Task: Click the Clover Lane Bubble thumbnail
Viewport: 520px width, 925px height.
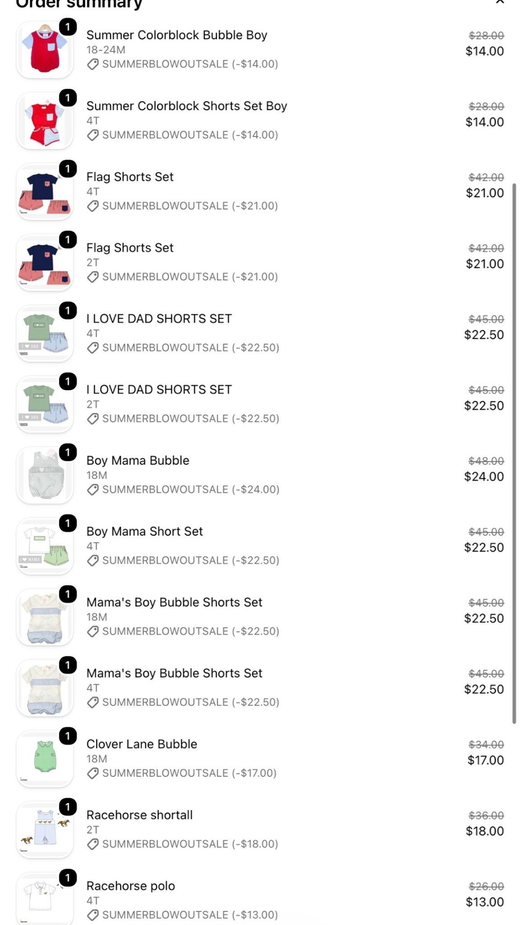Action: coord(45,759)
